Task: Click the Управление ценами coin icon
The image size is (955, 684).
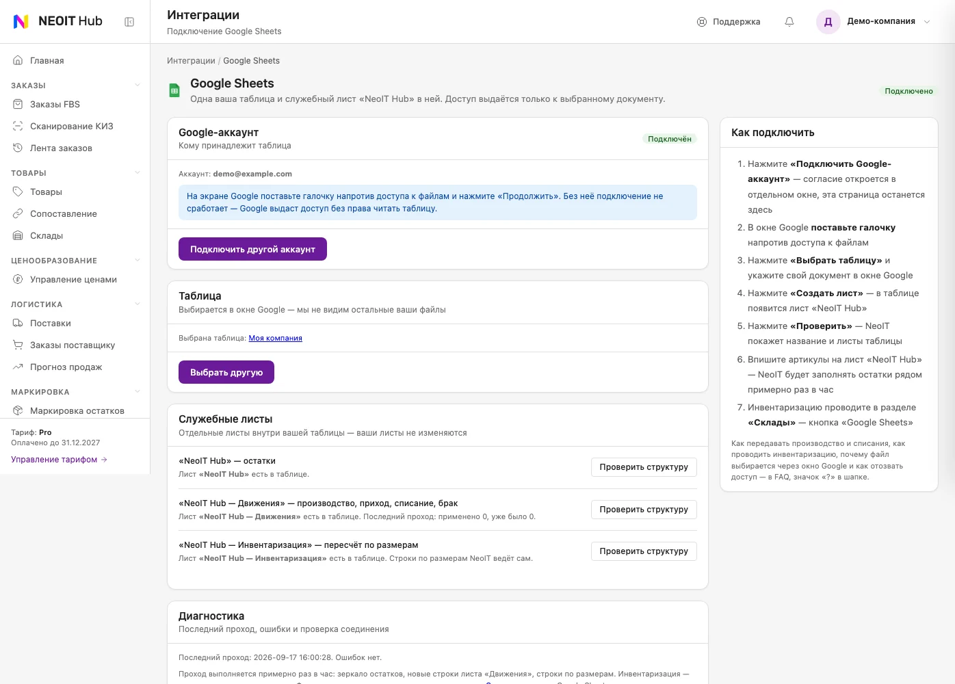Action: [18, 280]
